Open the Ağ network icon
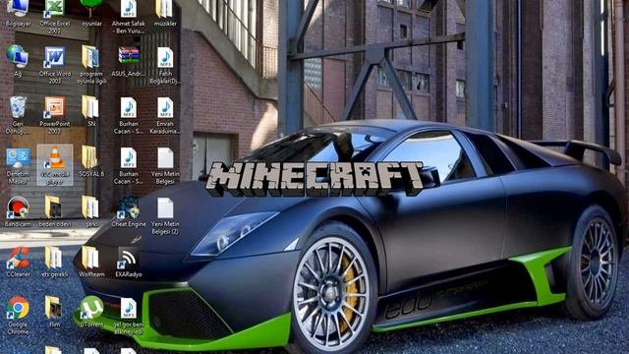This screenshot has height=354, width=629. [x=18, y=62]
